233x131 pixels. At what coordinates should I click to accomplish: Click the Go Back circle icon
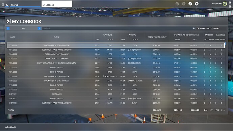[x=6, y=127]
